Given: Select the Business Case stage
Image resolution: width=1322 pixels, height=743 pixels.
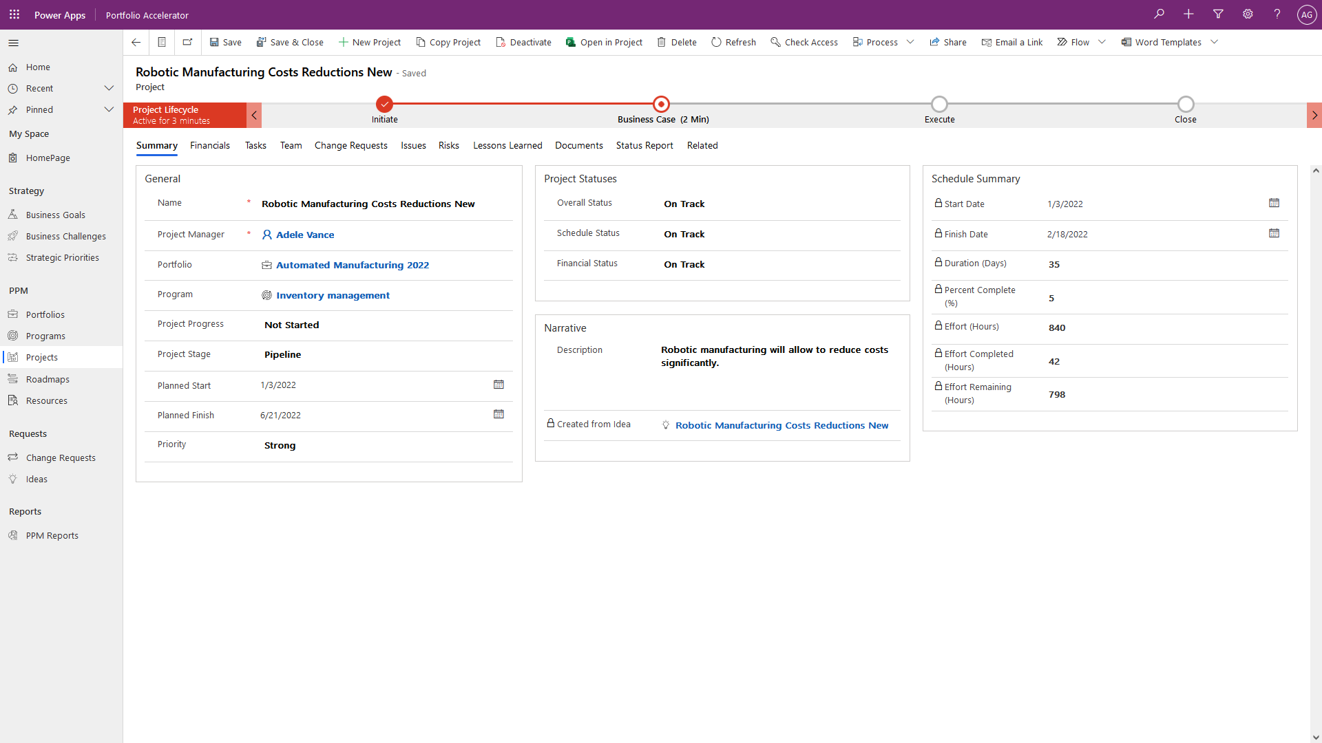Looking at the screenshot, I should (x=661, y=105).
